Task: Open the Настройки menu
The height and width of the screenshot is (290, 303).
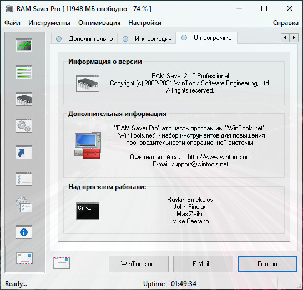Action: (145, 23)
